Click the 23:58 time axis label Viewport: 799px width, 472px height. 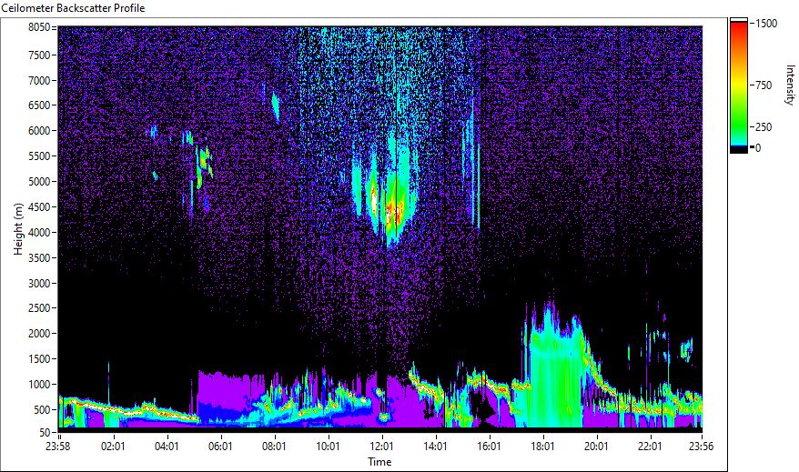point(57,447)
